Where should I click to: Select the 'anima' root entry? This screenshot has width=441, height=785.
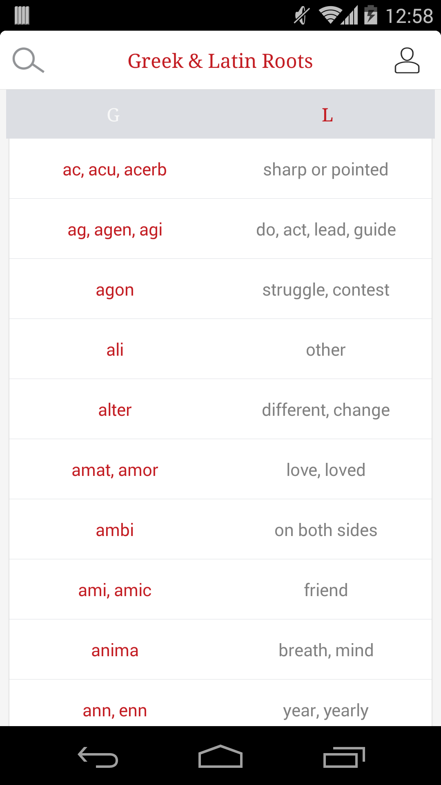220,650
